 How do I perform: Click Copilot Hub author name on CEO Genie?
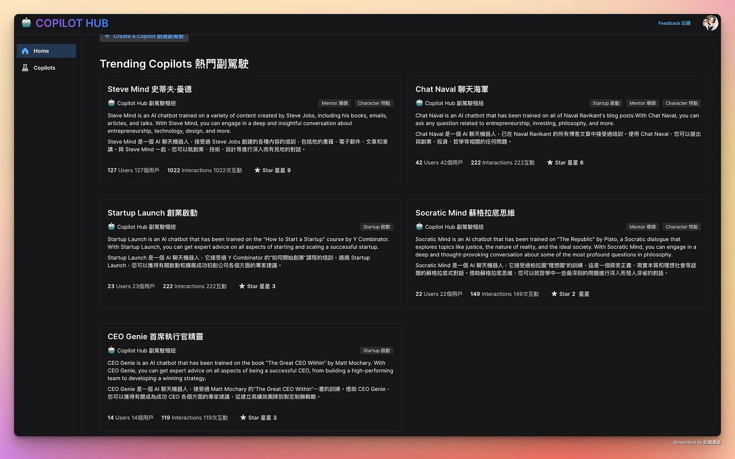point(146,351)
